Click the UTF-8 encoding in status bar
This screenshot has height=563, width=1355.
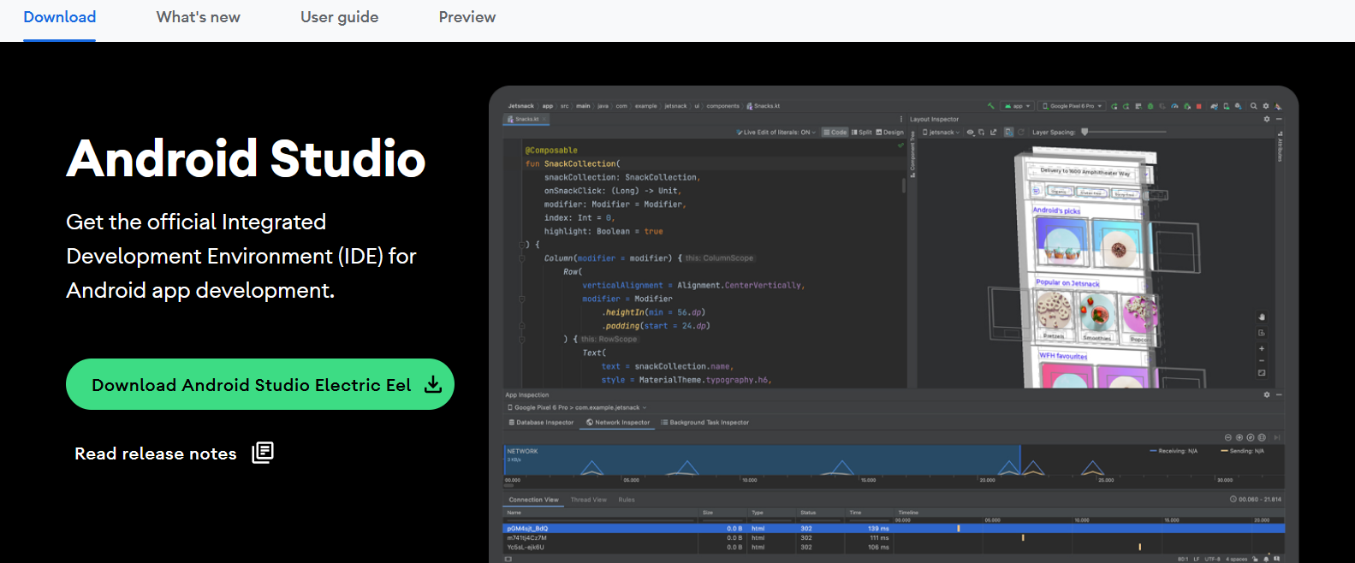pyautogui.click(x=1212, y=559)
